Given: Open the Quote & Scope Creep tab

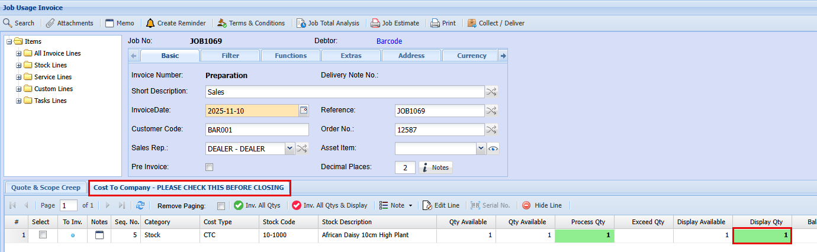Looking at the screenshot, I should [46, 188].
